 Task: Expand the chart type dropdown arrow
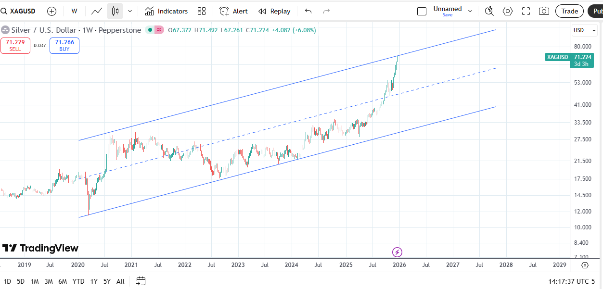click(129, 11)
